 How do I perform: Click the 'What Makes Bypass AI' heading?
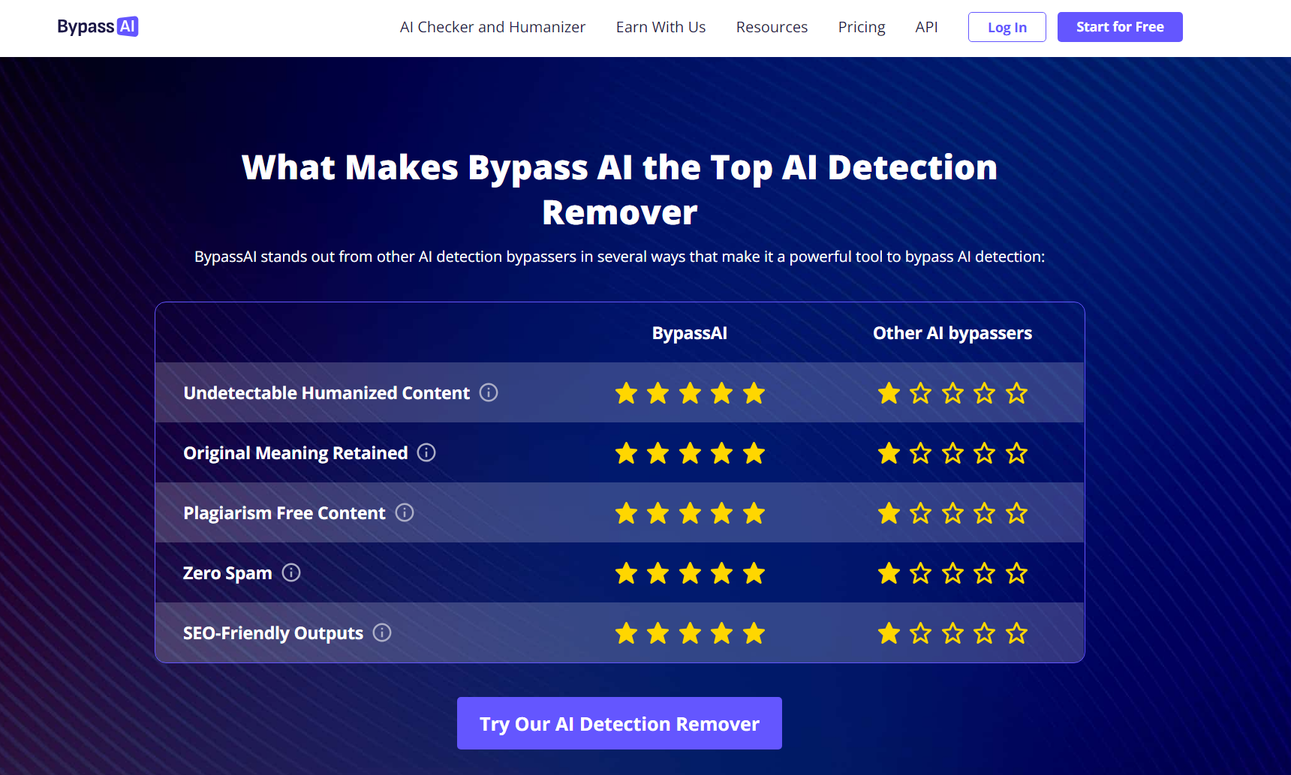tap(619, 190)
